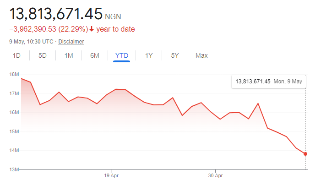Open the 6M chart period
This screenshot has width=321, height=180.
pos(95,55)
